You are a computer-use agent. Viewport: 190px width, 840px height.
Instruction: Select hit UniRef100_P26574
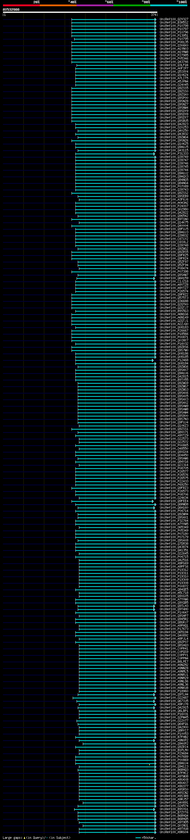174,291
